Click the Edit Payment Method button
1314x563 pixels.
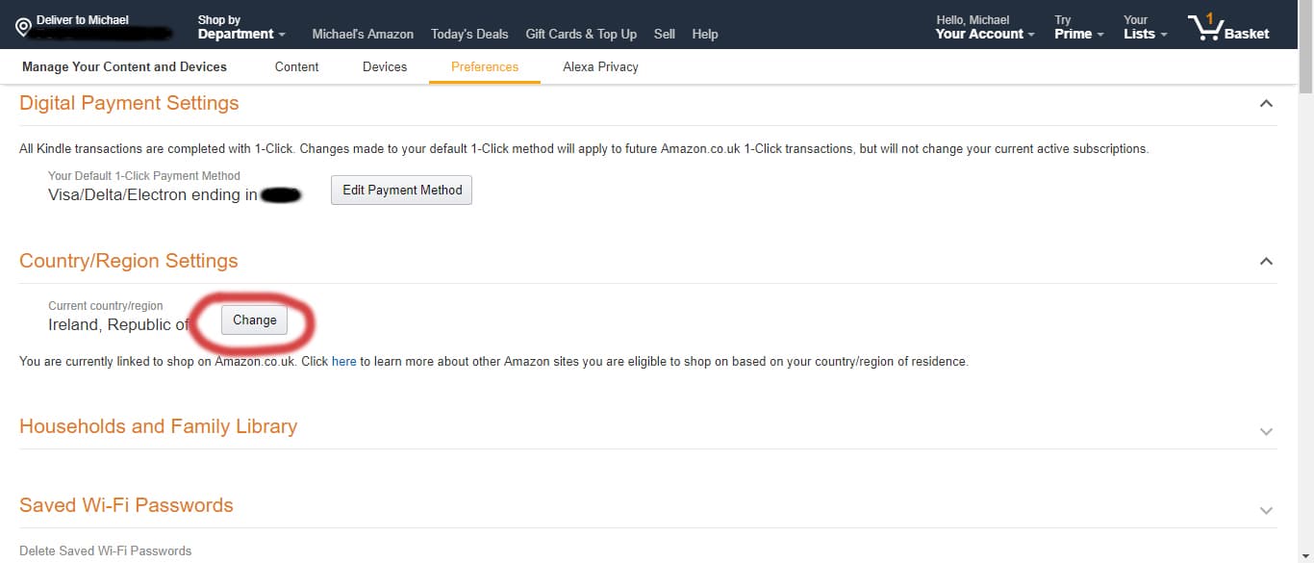(x=401, y=190)
